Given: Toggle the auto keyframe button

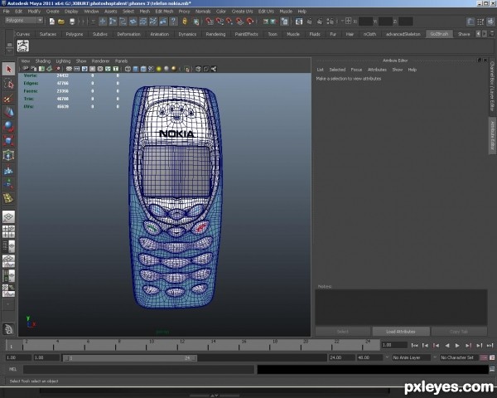Looking at the screenshot, I should tap(484, 357).
